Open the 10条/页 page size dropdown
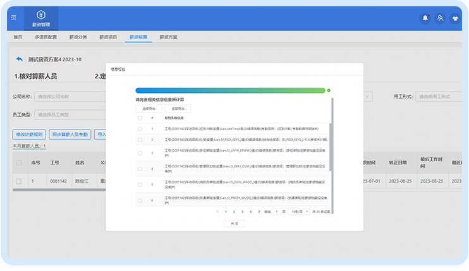The width and height of the screenshot is (469, 271). [x=298, y=212]
